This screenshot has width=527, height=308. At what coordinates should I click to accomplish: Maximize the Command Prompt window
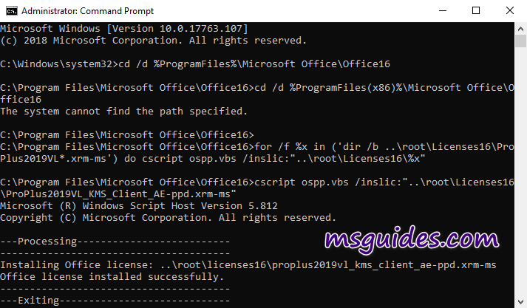click(476, 10)
